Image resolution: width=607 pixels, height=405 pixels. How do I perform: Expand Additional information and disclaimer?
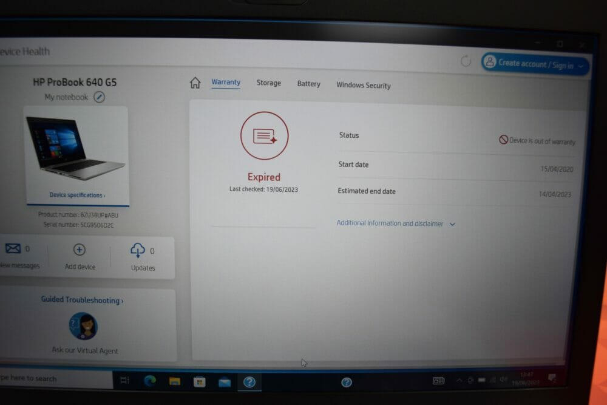[x=396, y=223]
